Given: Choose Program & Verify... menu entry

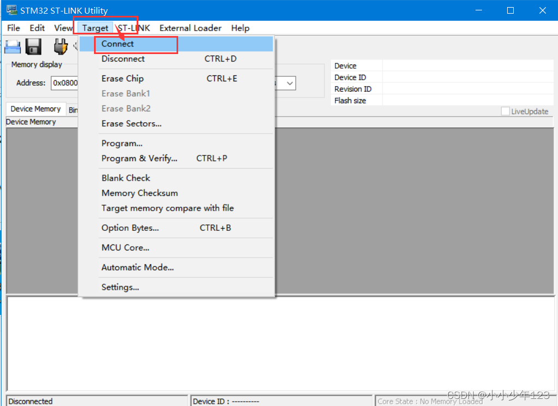Looking at the screenshot, I should click(176, 158).
